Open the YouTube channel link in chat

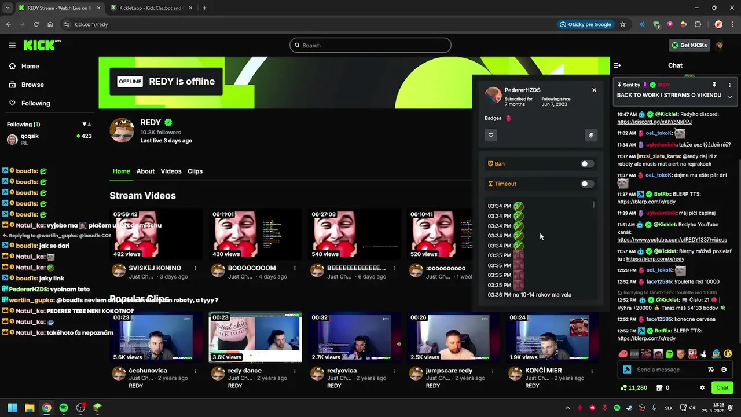coord(672,240)
